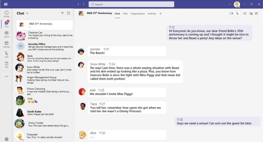The width and height of the screenshot is (263, 142).
Task: Navigate back with the left arrow
Action: point(79,4)
